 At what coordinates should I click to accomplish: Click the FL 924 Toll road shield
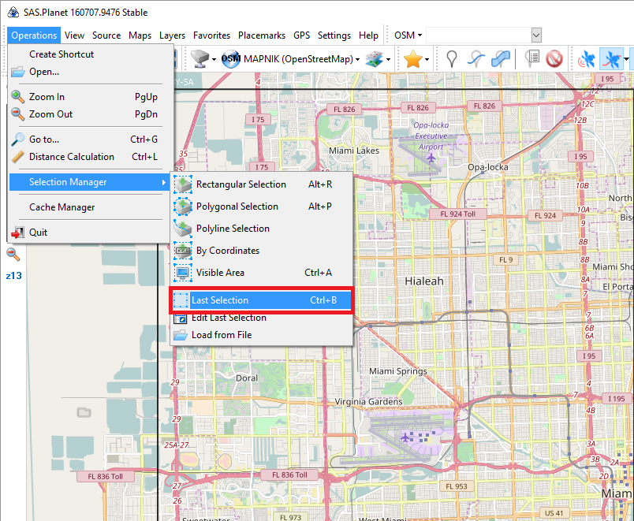click(x=457, y=214)
